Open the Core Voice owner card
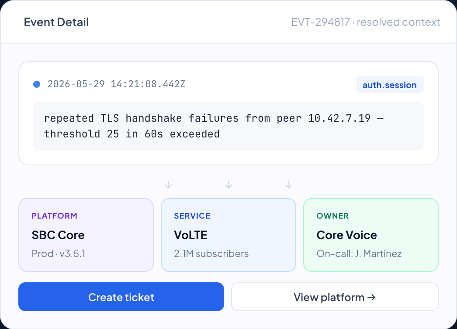The height and width of the screenshot is (329, 457). tap(371, 235)
